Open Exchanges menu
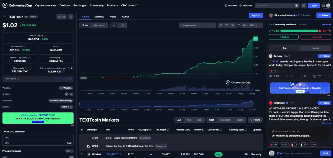This screenshot has width=333, height=158. point(80,5)
